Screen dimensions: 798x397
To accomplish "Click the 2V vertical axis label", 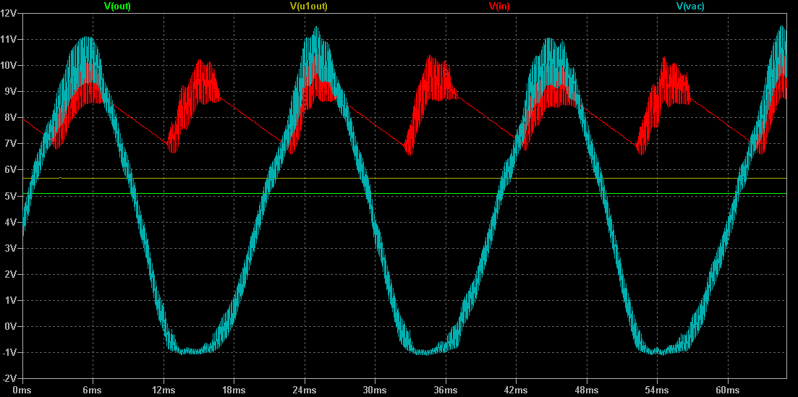I will [12, 274].
